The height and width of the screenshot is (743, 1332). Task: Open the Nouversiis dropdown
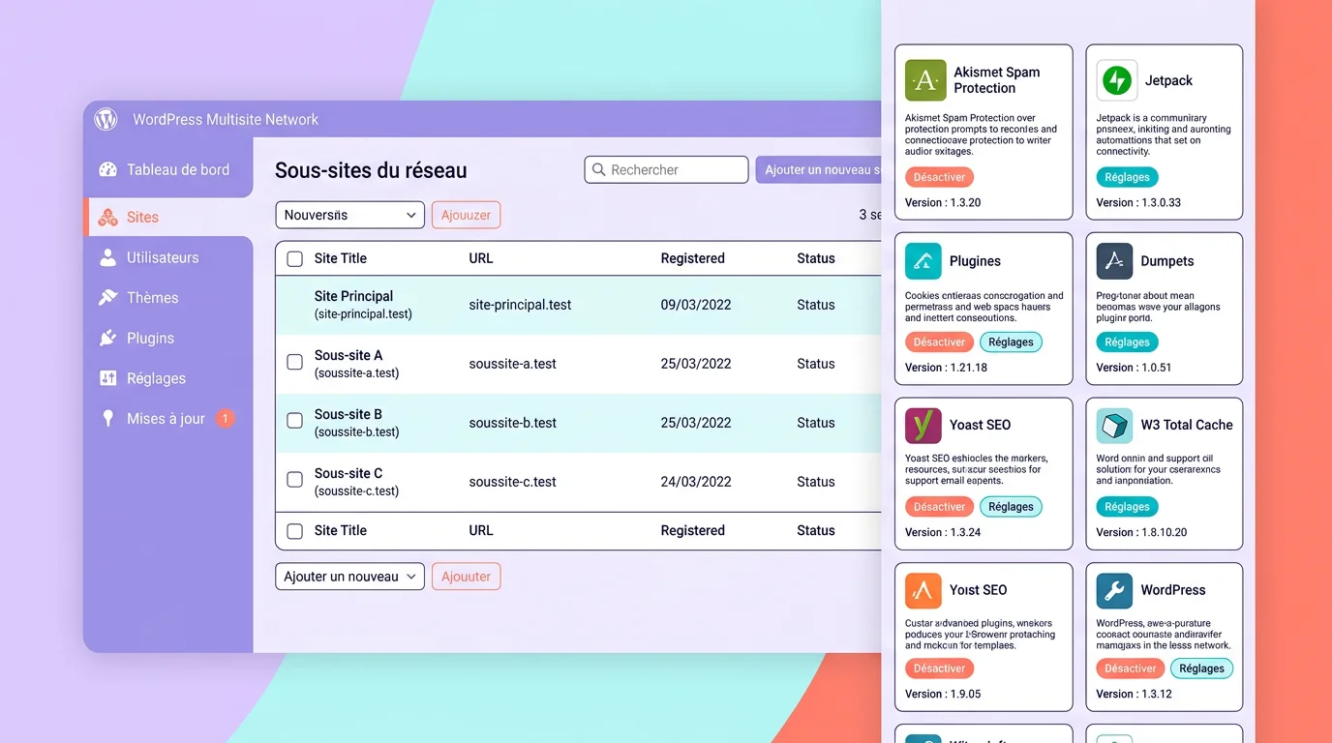(x=349, y=215)
